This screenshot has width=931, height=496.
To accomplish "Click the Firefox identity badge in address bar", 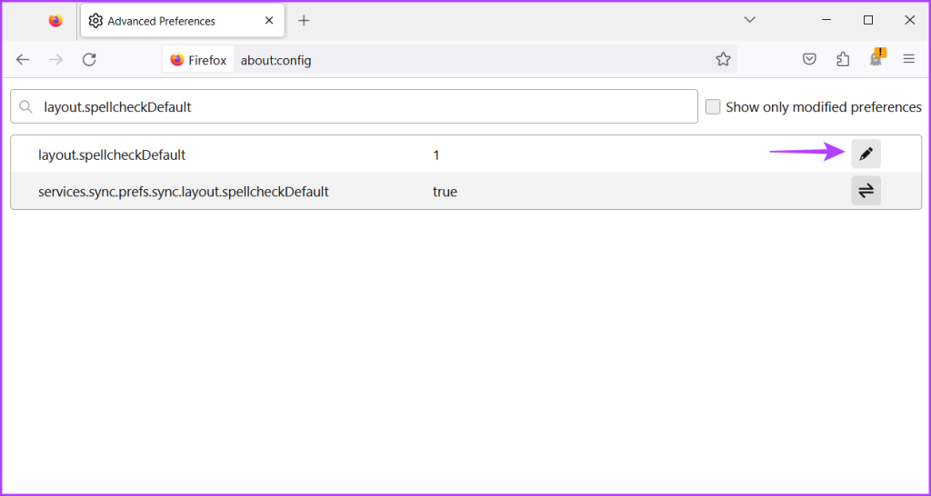I will click(198, 59).
